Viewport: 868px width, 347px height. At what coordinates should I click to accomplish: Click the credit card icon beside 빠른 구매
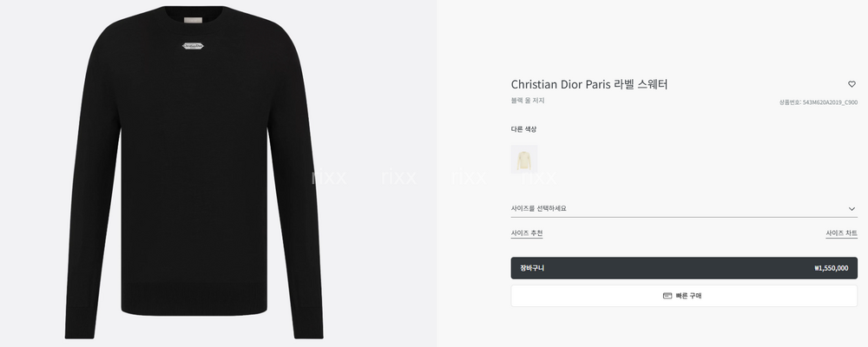click(x=667, y=296)
